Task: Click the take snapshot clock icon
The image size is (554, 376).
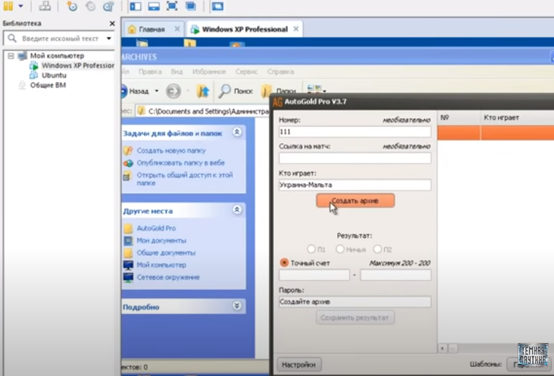Action: point(72,6)
